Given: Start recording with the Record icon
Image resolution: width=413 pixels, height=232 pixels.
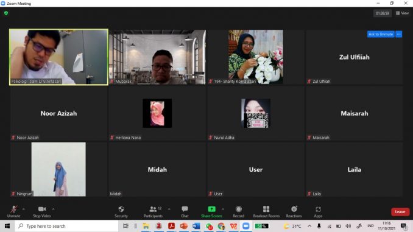Looking at the screenshot, I should [x=238, y=209].
